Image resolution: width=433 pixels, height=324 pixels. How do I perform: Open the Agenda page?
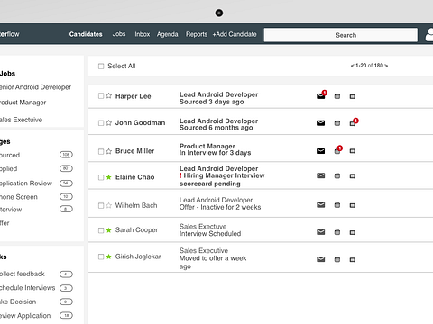[x=168, y=34]
